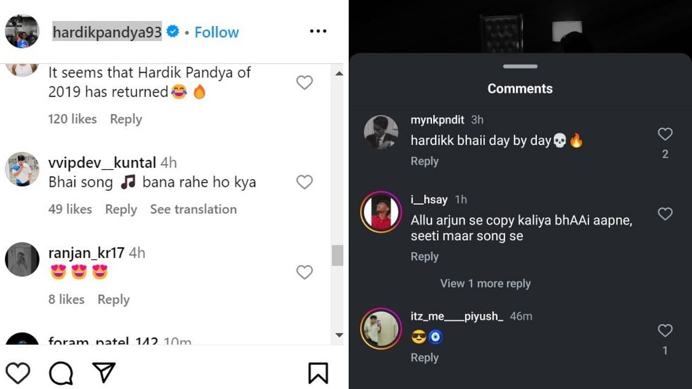Toggle like on i__hsay's comment heart

[665, 214]
